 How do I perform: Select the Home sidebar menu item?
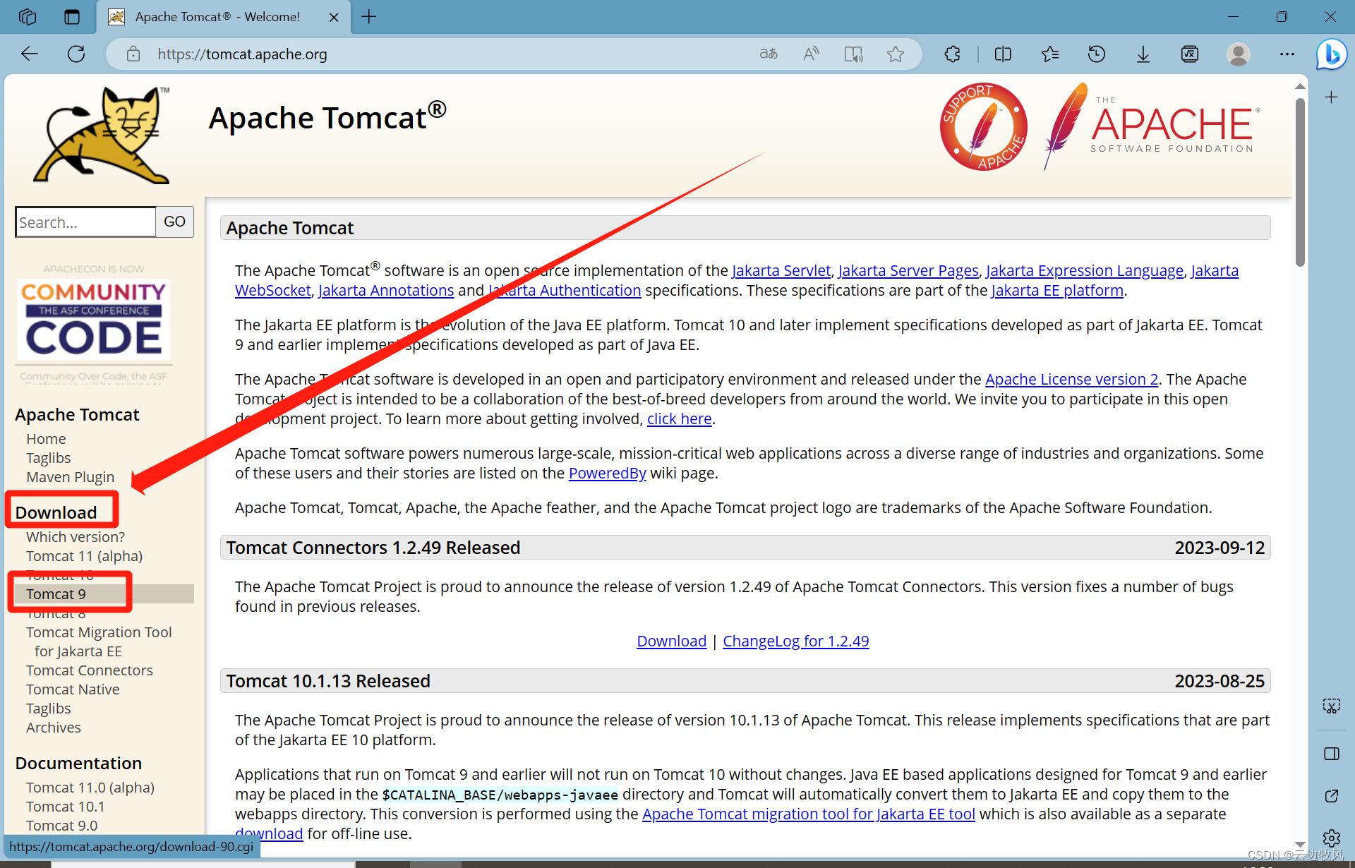[x=45, y=438]
